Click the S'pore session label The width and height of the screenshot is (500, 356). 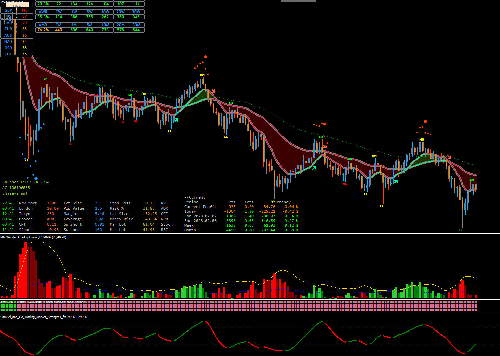coord(26,230)
